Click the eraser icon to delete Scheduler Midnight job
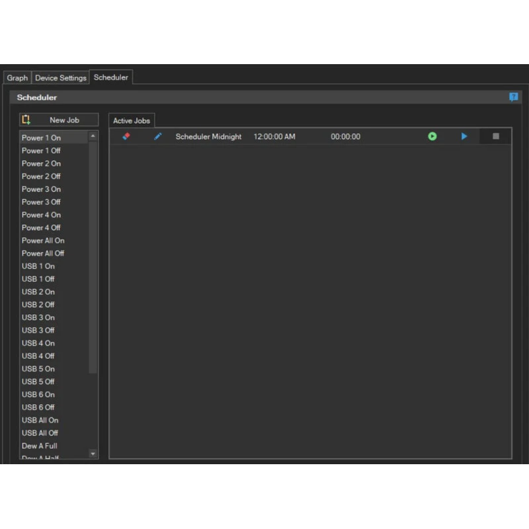 126,137
